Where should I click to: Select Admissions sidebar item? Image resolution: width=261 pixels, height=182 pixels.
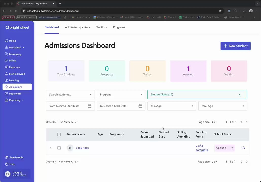pos(17,87)
